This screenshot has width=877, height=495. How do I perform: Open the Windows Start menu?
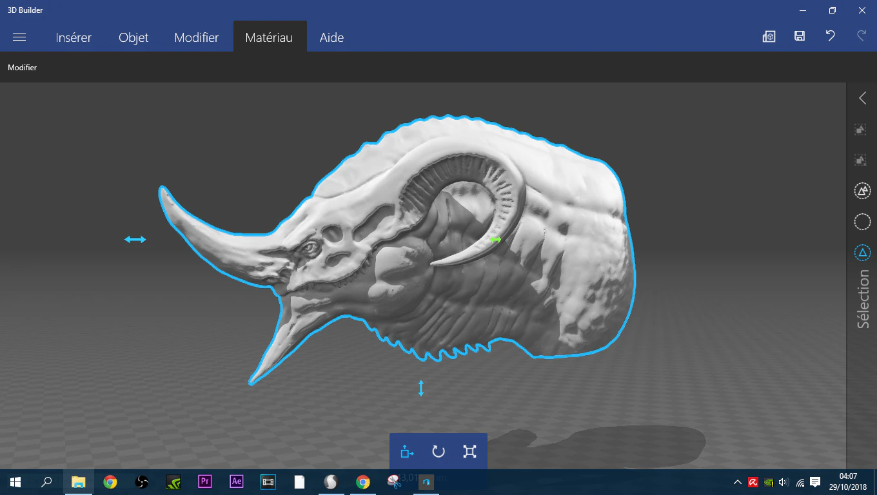[x=15, y=481]
